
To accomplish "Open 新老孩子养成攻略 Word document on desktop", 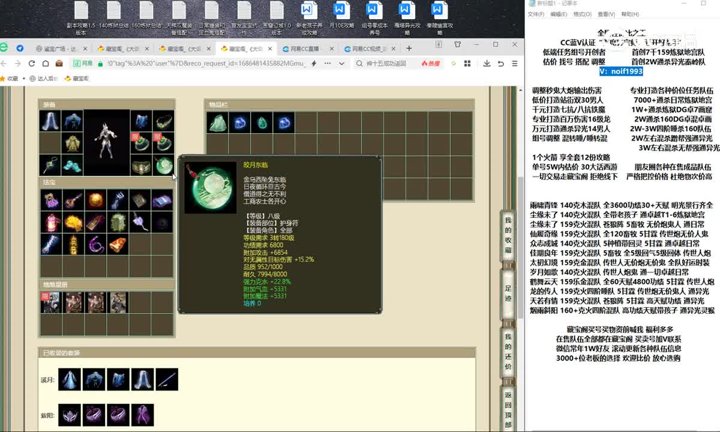I will (x=308, y=19).
